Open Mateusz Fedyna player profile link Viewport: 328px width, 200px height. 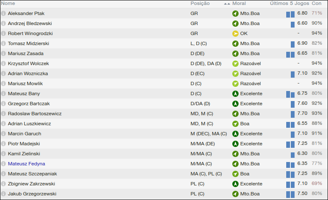[26, 164]
